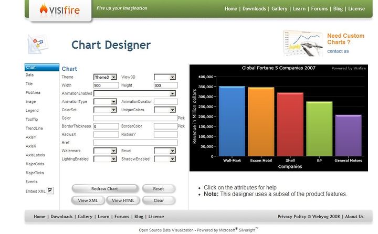
Task: Select the AxisX sidebar item
Action: (31, 146)
